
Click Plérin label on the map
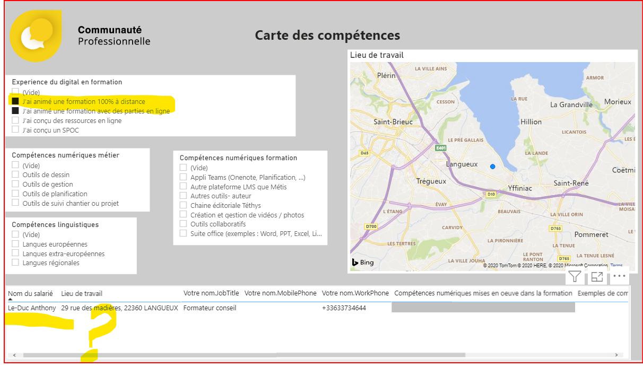tap(386, 76)
